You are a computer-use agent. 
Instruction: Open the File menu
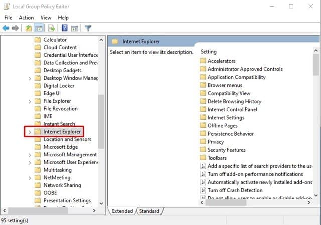click(x=8, y=18)
